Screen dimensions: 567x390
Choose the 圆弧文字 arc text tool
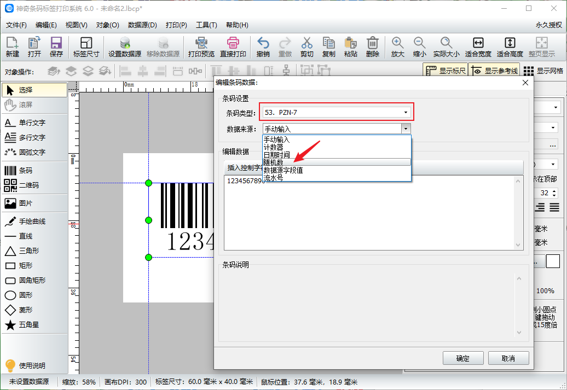coord(34,152)
